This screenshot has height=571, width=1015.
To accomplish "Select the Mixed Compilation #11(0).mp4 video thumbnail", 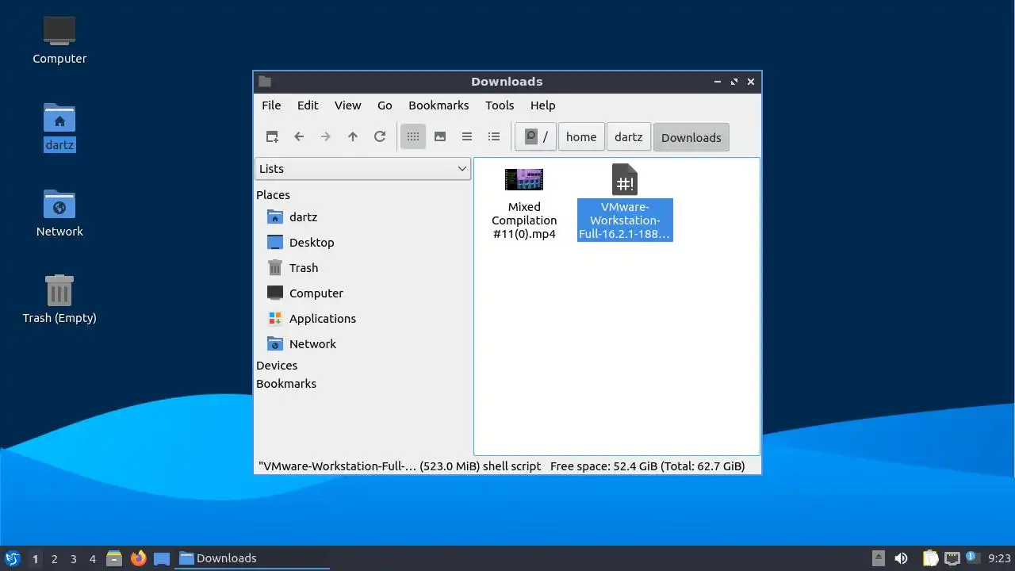I will pos(524,179).
